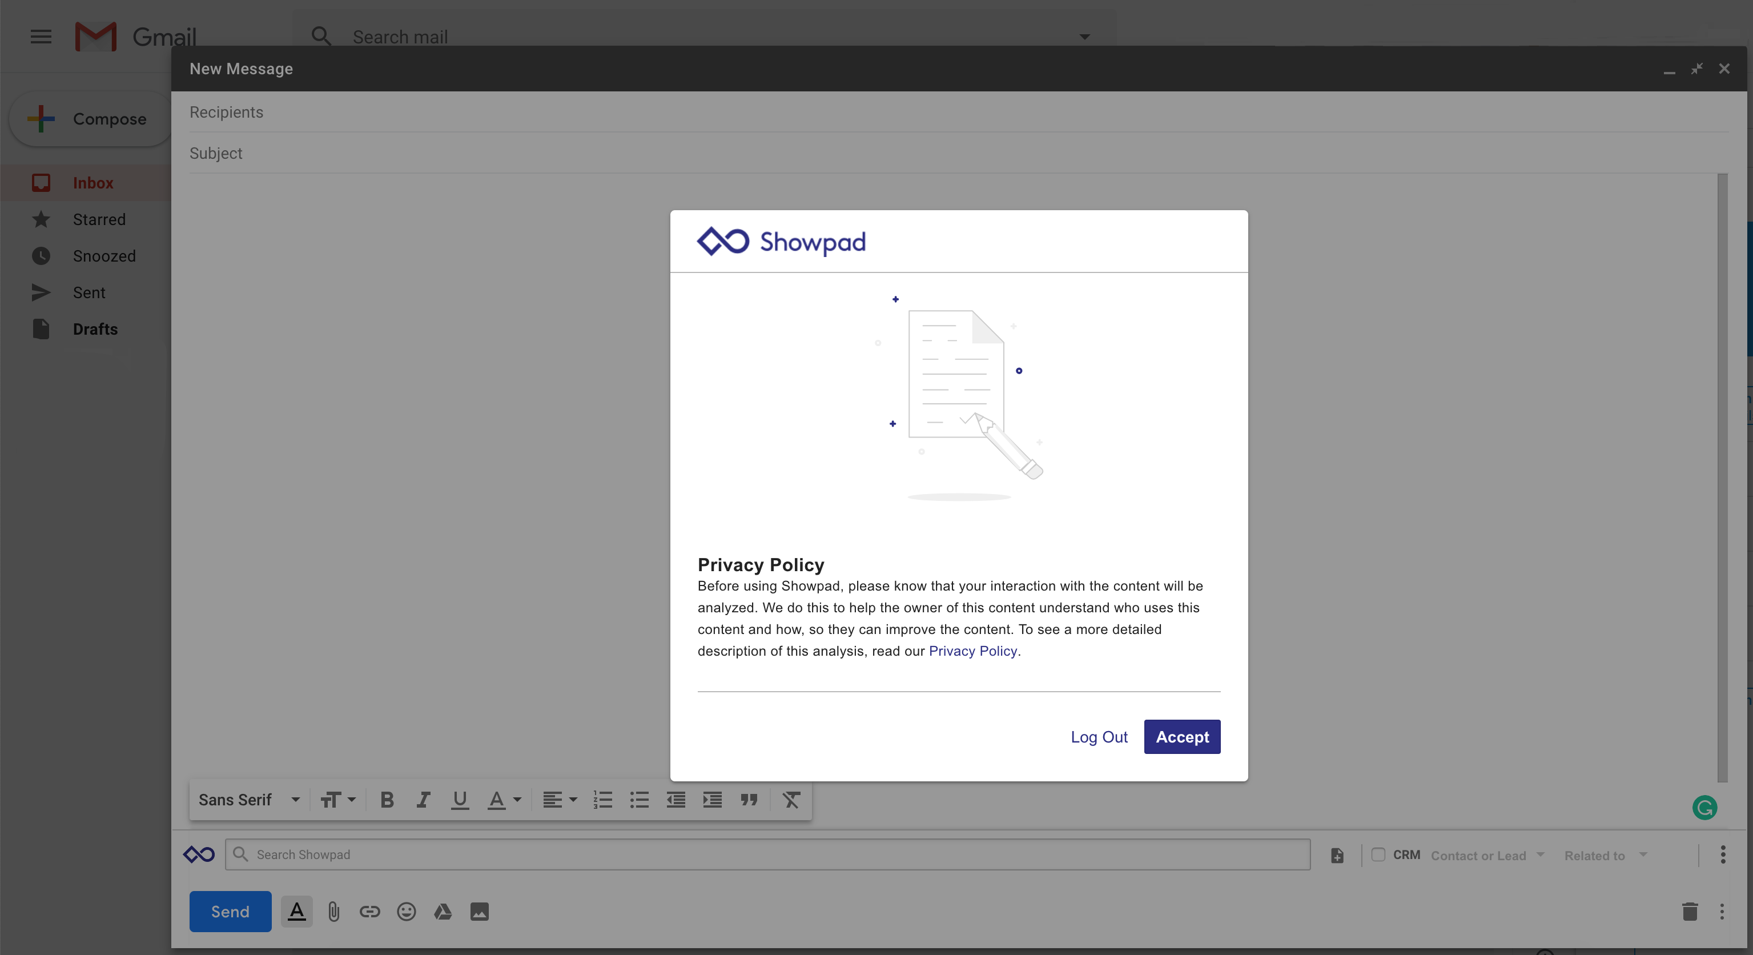Go to the Drafts folder
This screenshot has width=1753, height=955.
pyautogui.click(x=95, y=329)
